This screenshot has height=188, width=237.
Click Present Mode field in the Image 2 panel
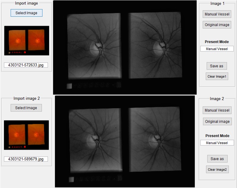[x=217, y=143]
